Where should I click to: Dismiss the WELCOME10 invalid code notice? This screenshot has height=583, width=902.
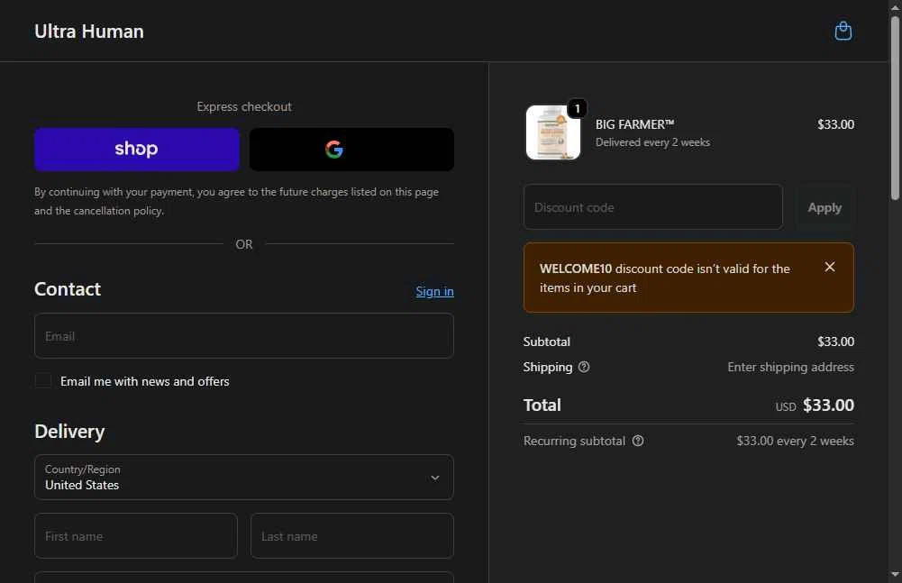pos(830,267)
